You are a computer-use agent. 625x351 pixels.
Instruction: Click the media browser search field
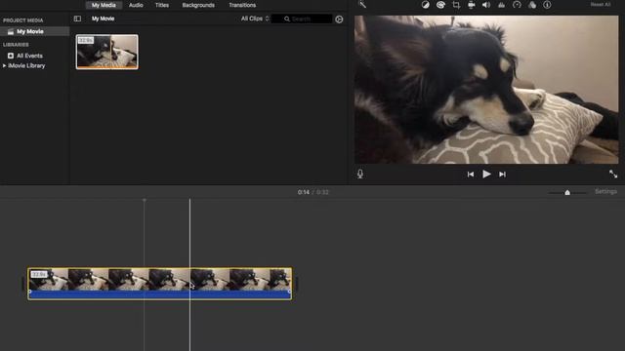pyautogui.click(x=302, y=19)
